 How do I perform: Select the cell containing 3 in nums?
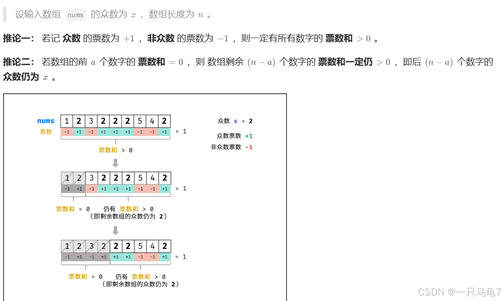click(x=92, y=121)
